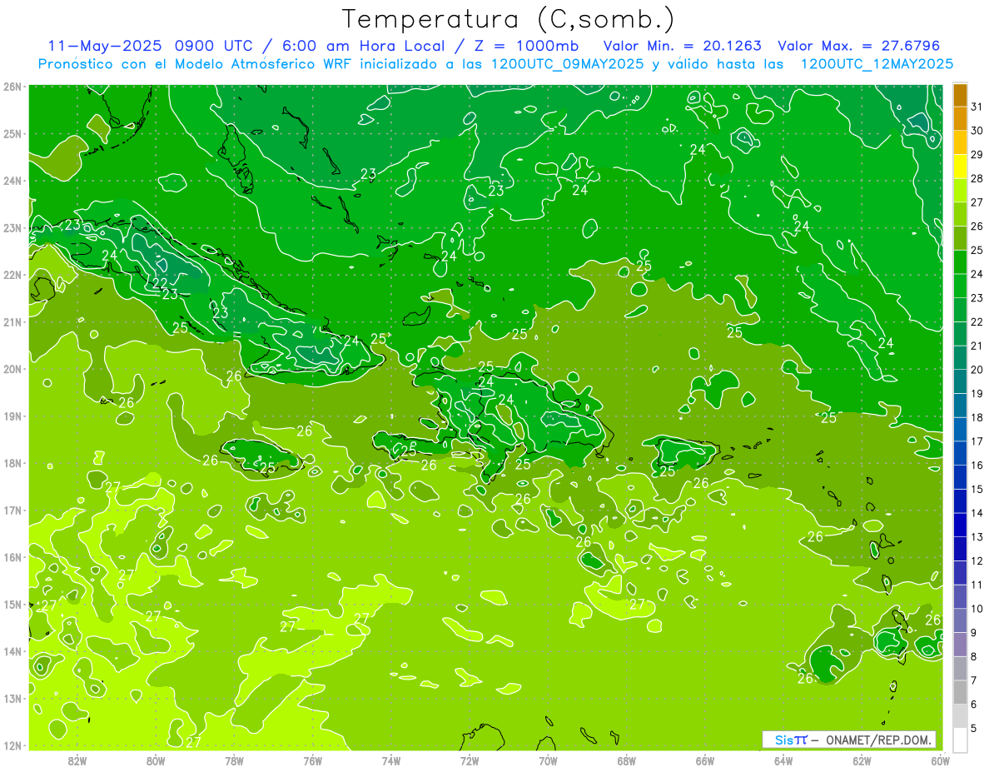Screen dimensions: 999x772
Task: Select the teal legend band between 19 and 20
Action: click(x=960, y=382)
